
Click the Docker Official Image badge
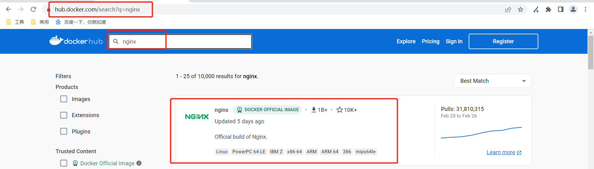(268, 110)
